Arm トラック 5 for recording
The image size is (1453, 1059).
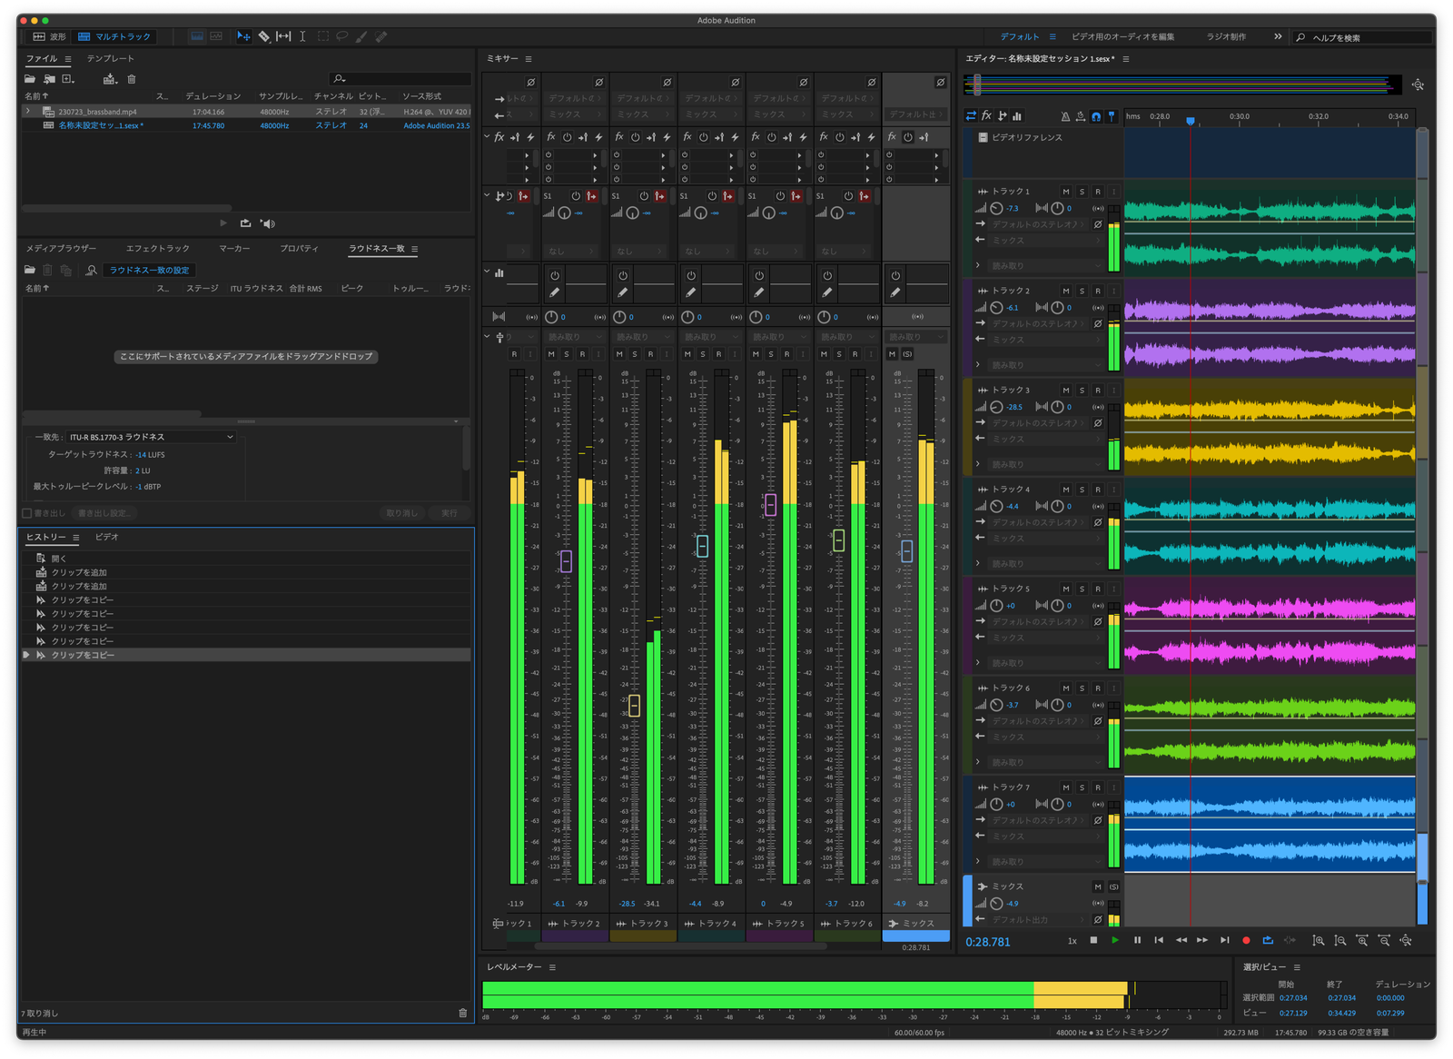1097,589
